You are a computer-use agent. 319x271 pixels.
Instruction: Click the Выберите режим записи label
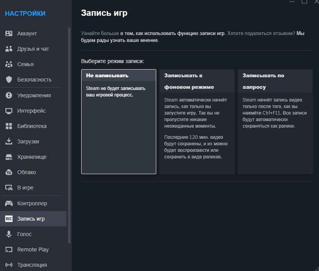(112, 61)
